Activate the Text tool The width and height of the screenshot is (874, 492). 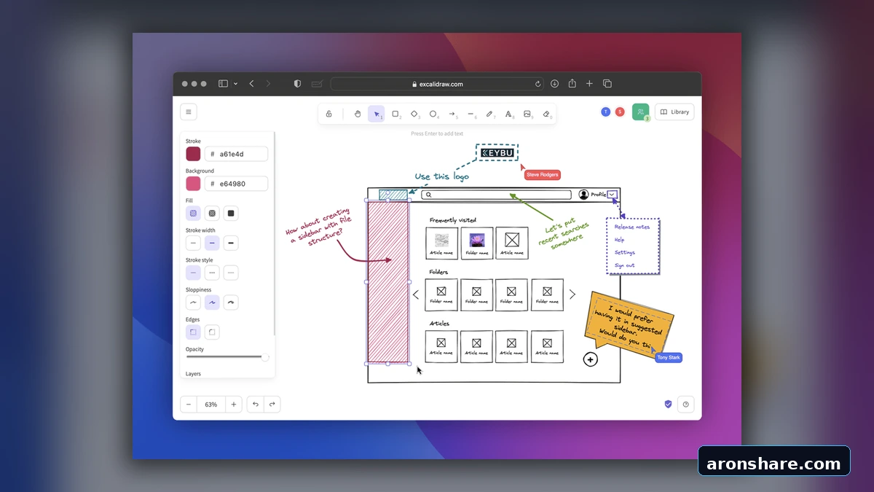pos(508,114)
